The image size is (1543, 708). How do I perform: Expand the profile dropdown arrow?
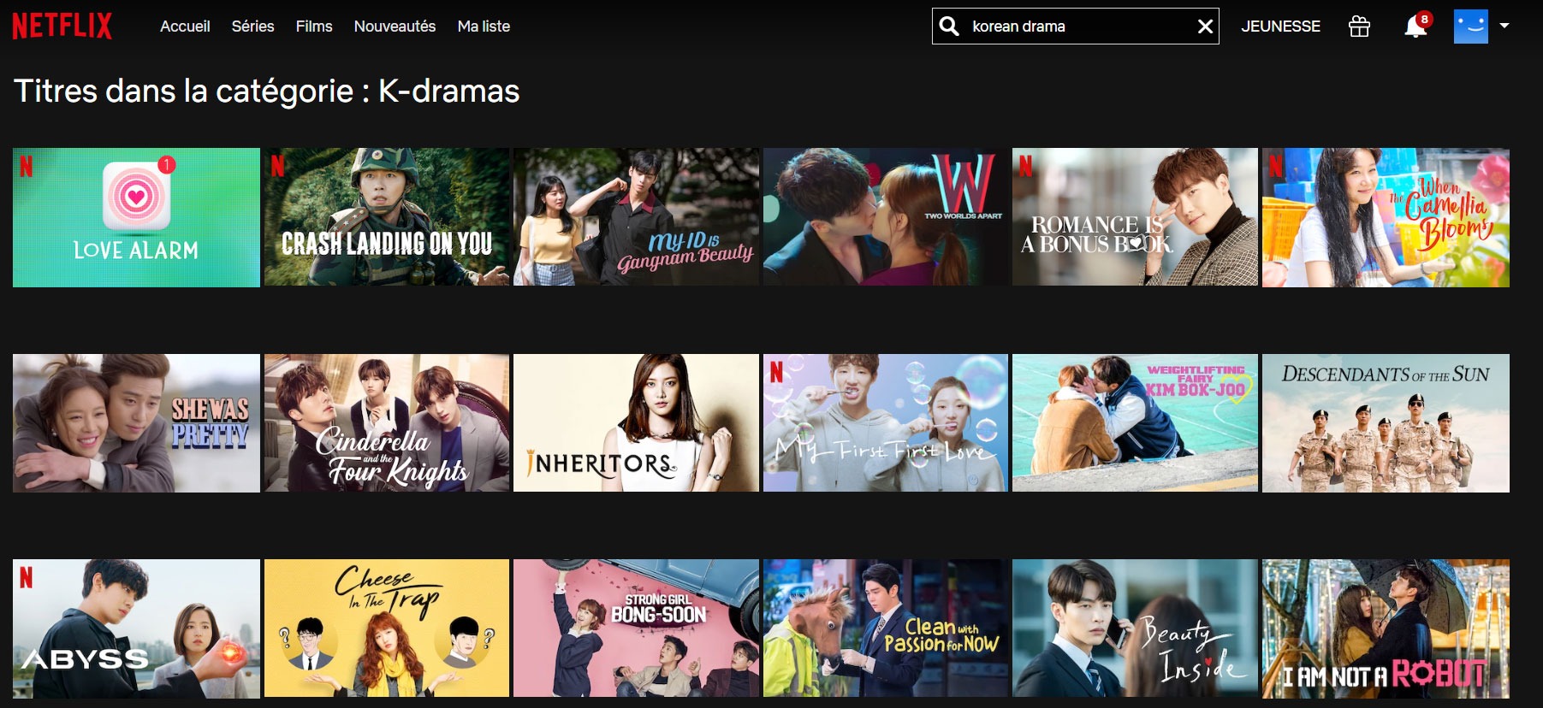(1504, 26)
